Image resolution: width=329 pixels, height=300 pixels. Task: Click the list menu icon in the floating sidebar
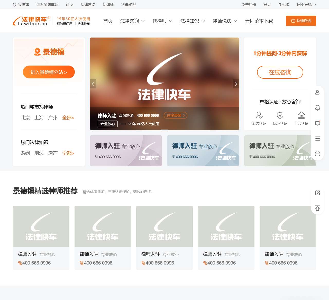coord(317,139)
